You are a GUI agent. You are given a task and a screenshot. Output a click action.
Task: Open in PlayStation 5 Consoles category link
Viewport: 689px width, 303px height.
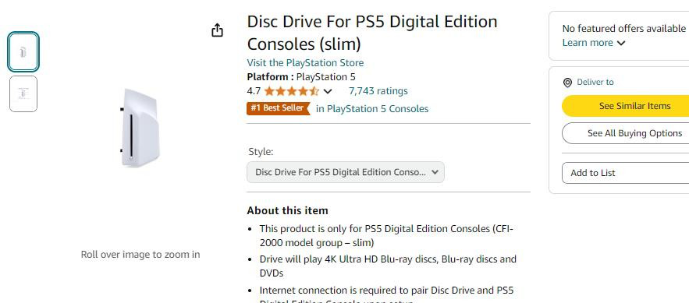(372, 109)
